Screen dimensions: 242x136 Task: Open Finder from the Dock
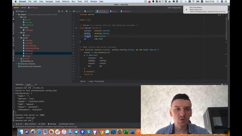(20, 132)
